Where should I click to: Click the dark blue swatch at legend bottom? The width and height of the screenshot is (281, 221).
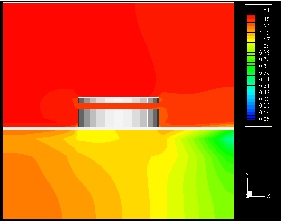point(251,119)
